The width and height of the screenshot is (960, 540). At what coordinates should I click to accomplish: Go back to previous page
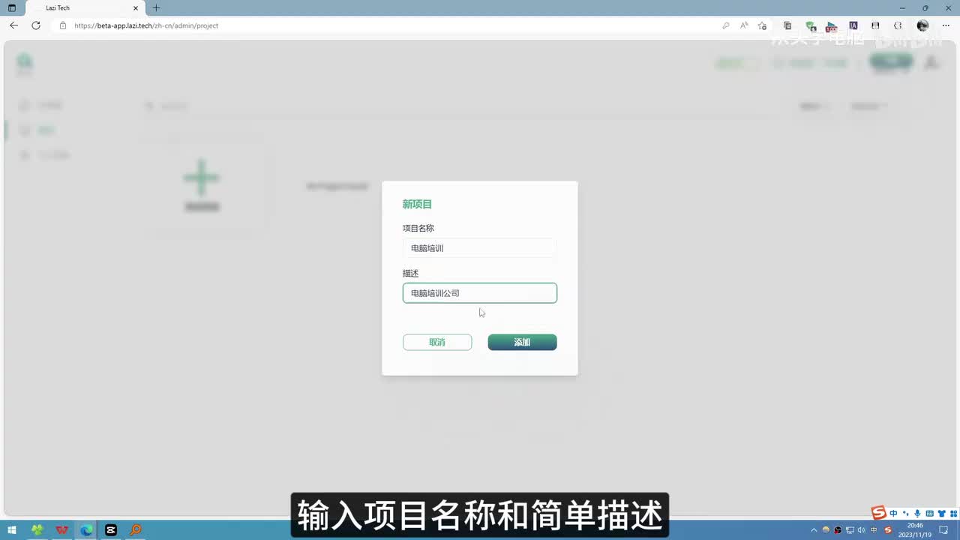coord(13,25)
